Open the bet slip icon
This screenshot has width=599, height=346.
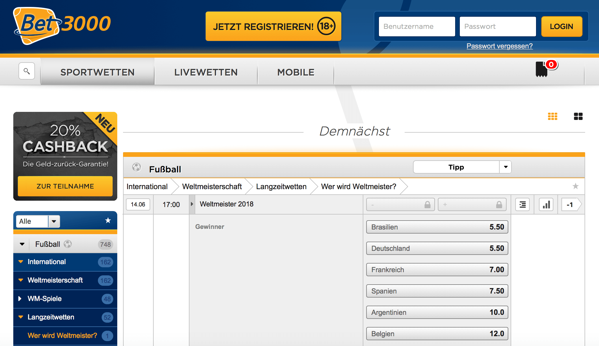[x=542, y=69]
